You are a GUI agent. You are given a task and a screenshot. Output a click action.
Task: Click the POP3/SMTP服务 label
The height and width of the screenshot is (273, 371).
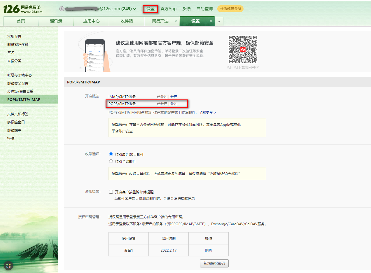122,104
